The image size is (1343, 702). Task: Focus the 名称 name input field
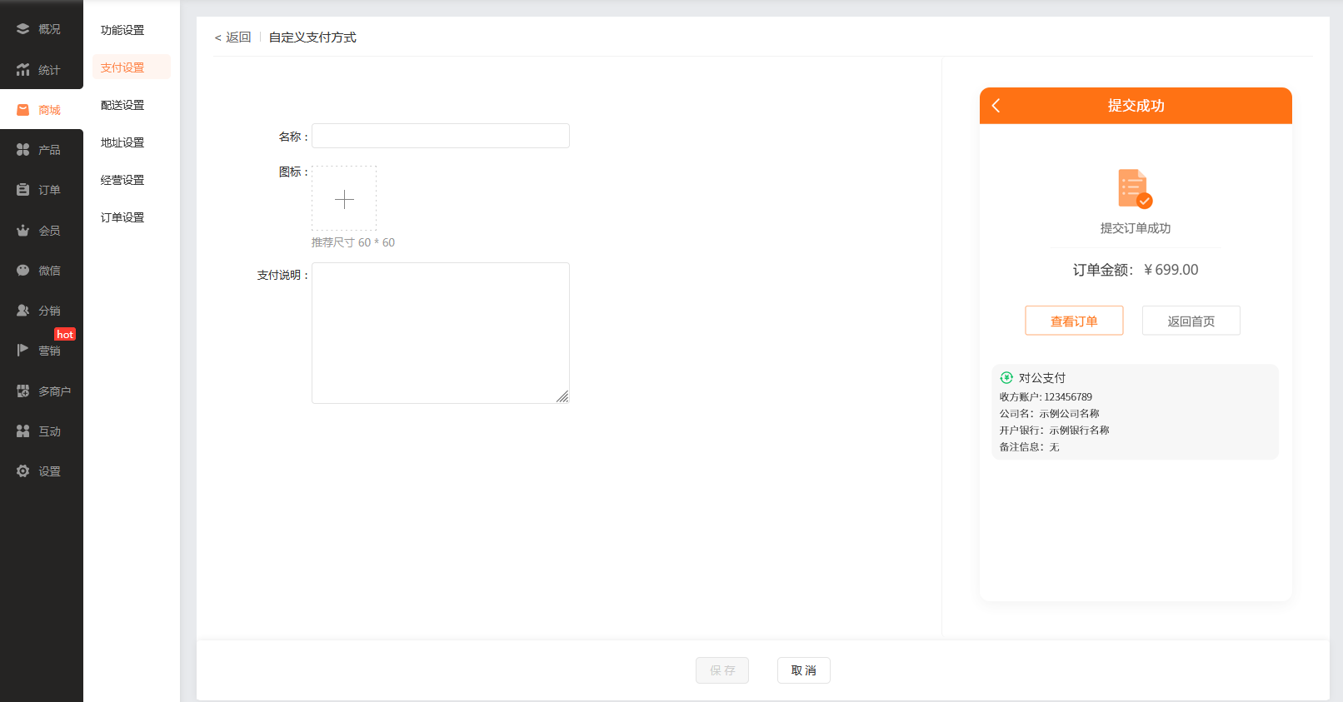[x=441, y=136]
